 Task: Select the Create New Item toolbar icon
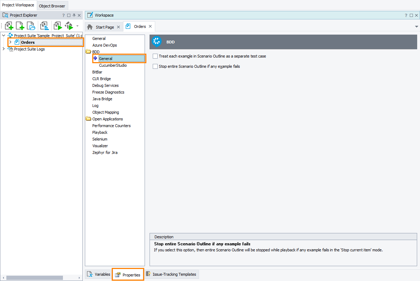click(20, 25)
